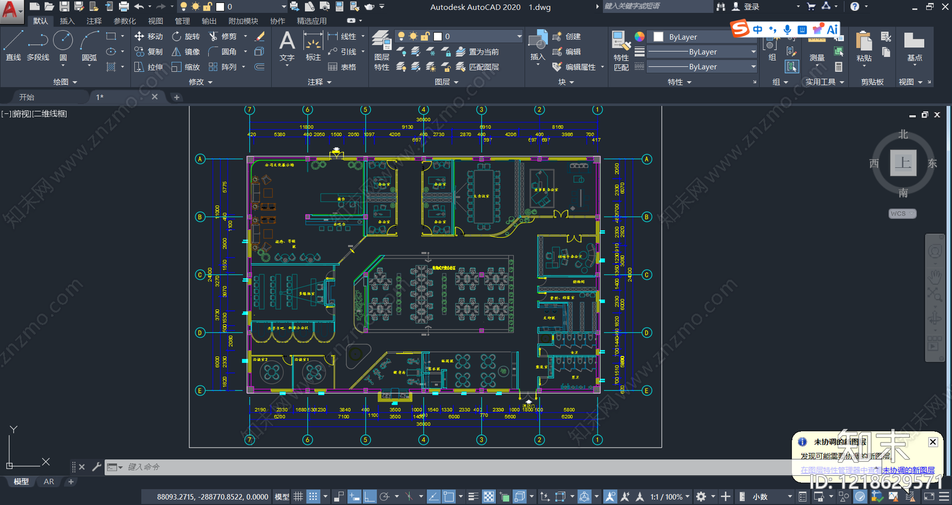The image size is (952, 505).
Task: Toggle transparency display in status bar
Action: point(488,497)
